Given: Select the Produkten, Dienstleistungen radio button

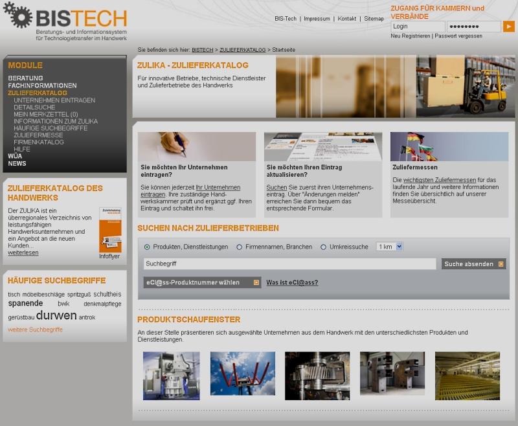Looking at the screenshot, I should 147,247.
